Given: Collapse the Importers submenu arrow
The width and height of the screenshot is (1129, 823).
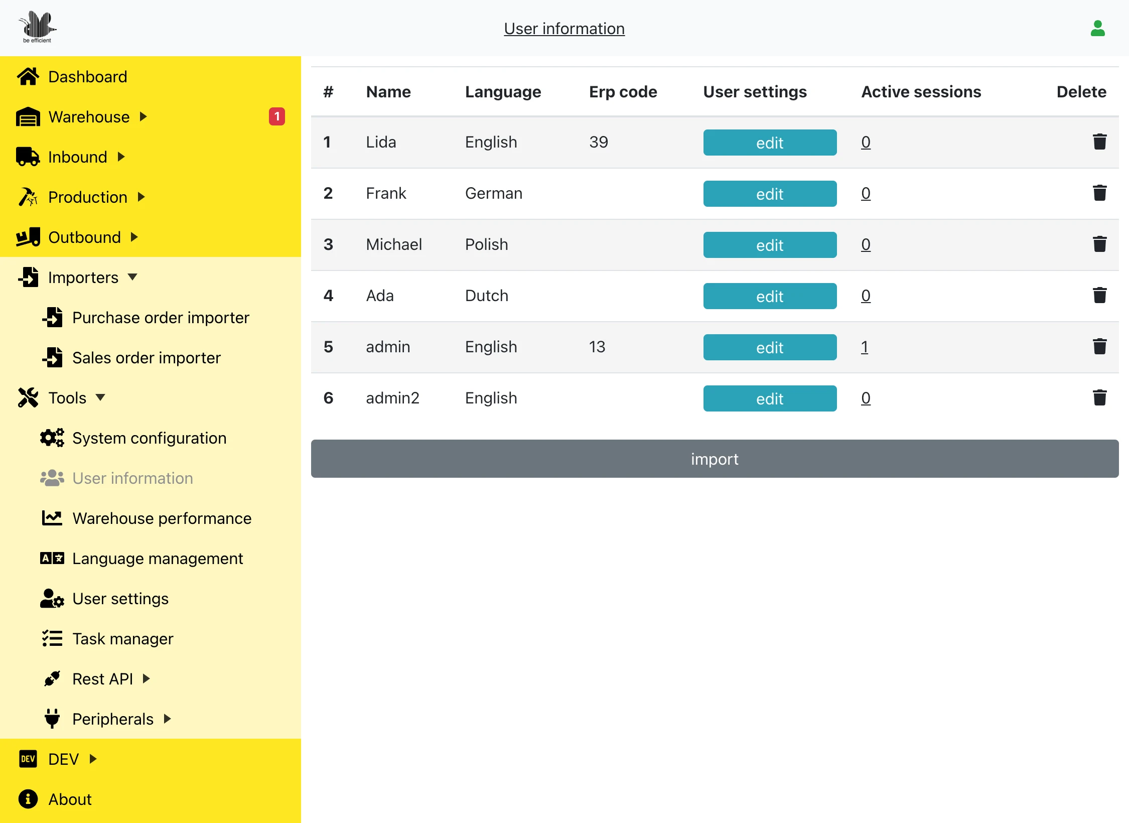Looking at the screenshot, I should click(x=132, y=277).
